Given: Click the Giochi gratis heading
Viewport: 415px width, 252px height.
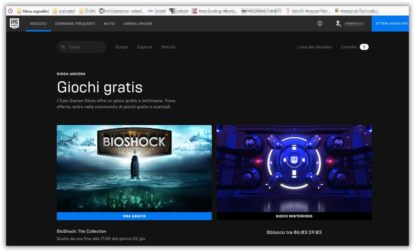Looking at the screenshot, I should click(x=100, y=87).
